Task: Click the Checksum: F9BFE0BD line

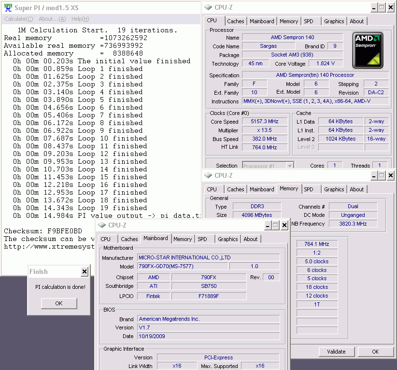Action: (x=43, y=231)
